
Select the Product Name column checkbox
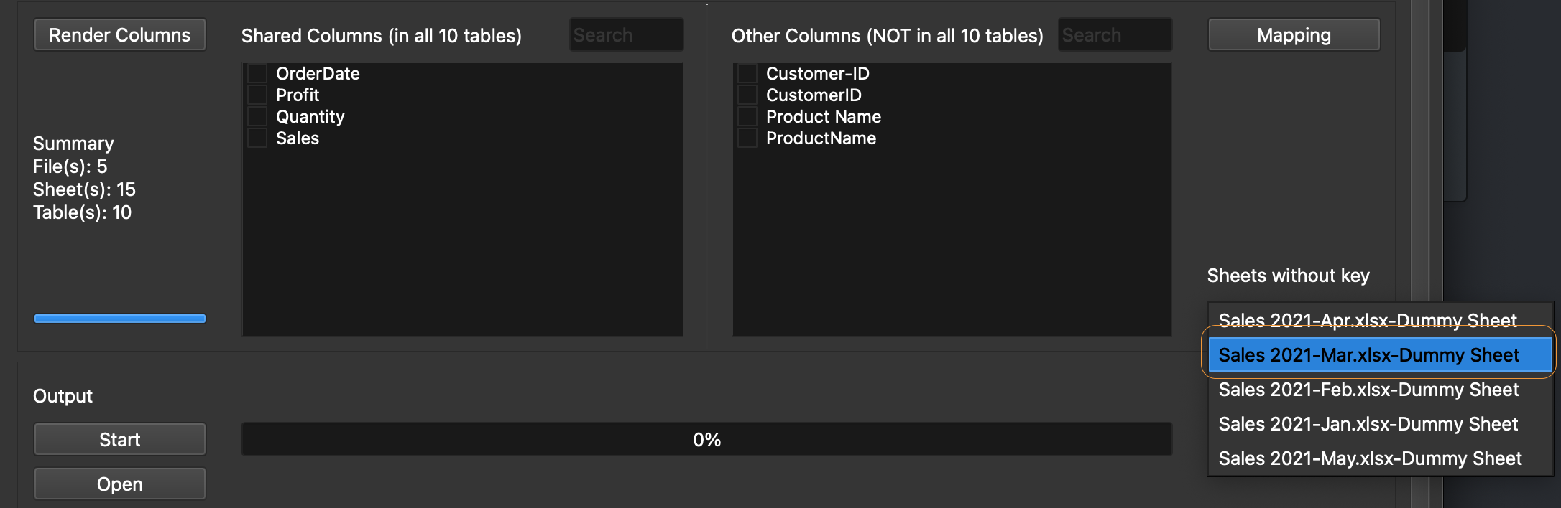click(747, 117)
